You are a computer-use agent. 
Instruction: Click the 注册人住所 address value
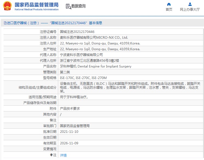pos(100,43)
